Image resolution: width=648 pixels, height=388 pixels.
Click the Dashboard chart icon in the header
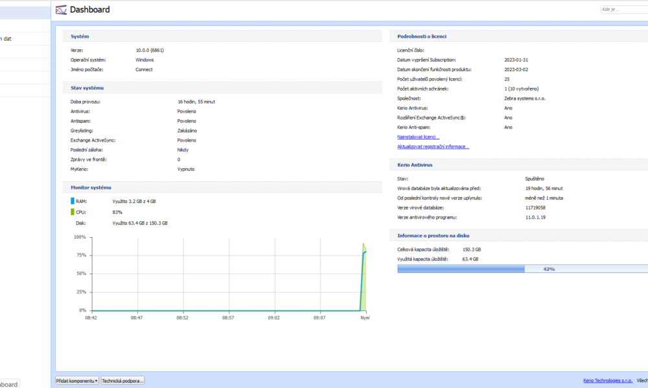pyautogui.click(x=61, y=10)
